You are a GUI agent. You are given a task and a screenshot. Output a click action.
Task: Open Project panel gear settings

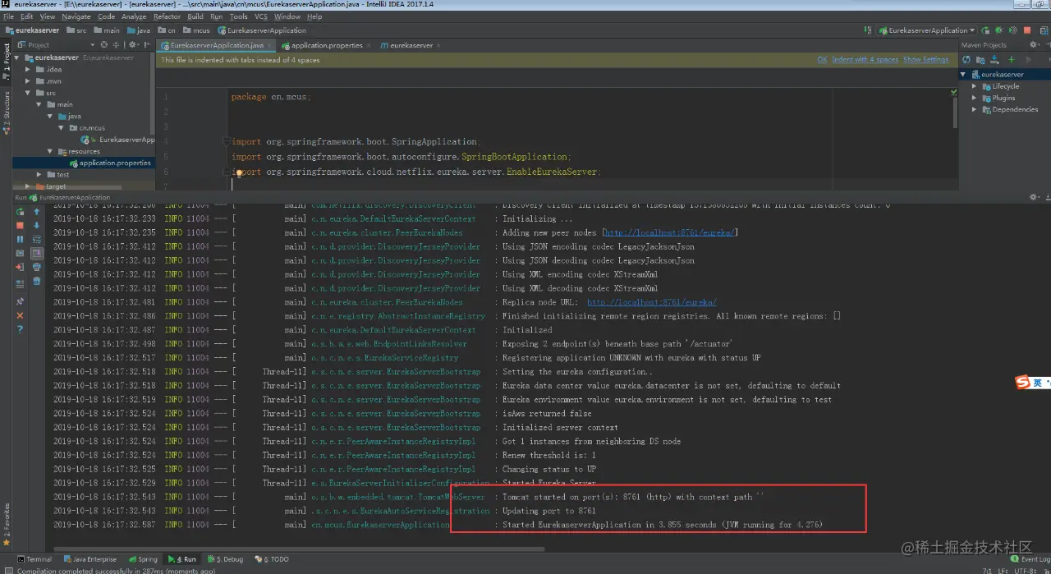click(x=133, y=45)
